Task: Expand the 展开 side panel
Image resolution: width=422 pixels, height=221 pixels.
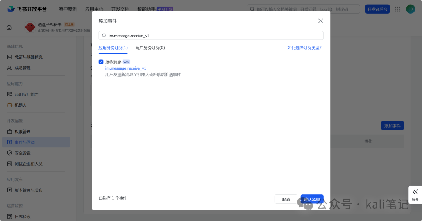Action: point(415,195)
